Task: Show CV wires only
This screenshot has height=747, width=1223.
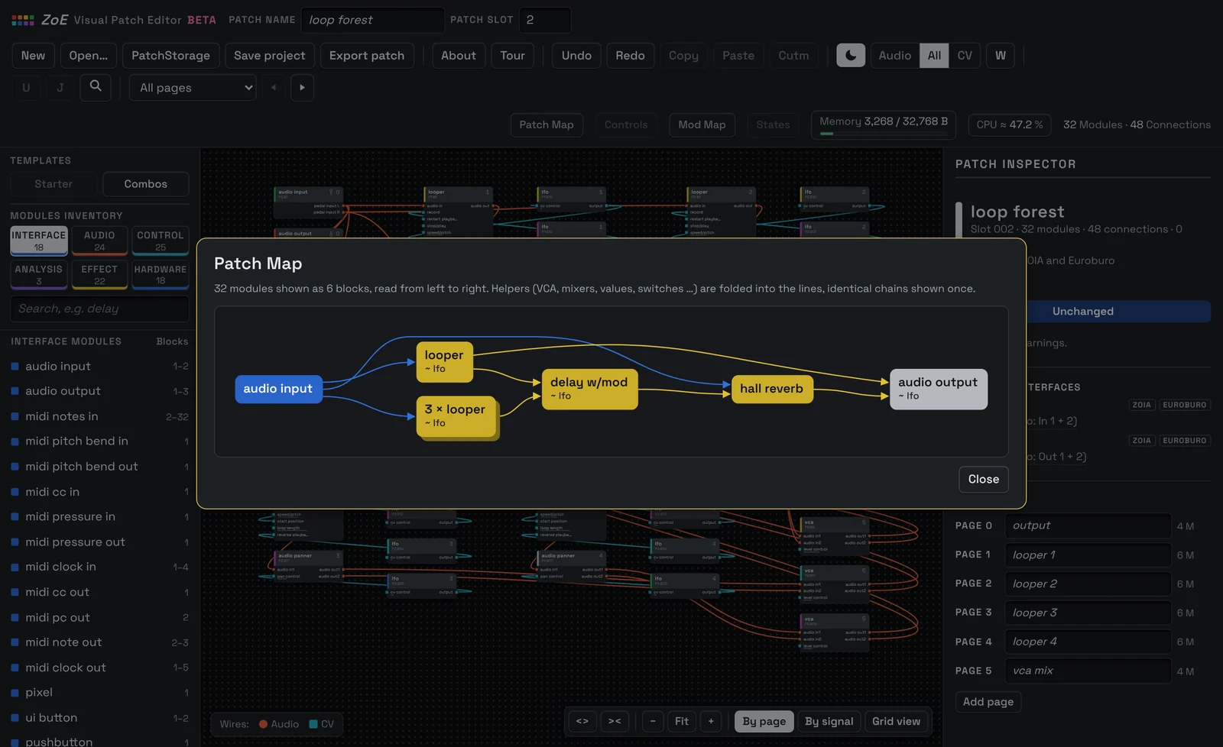Action: [x=965, y=55]
